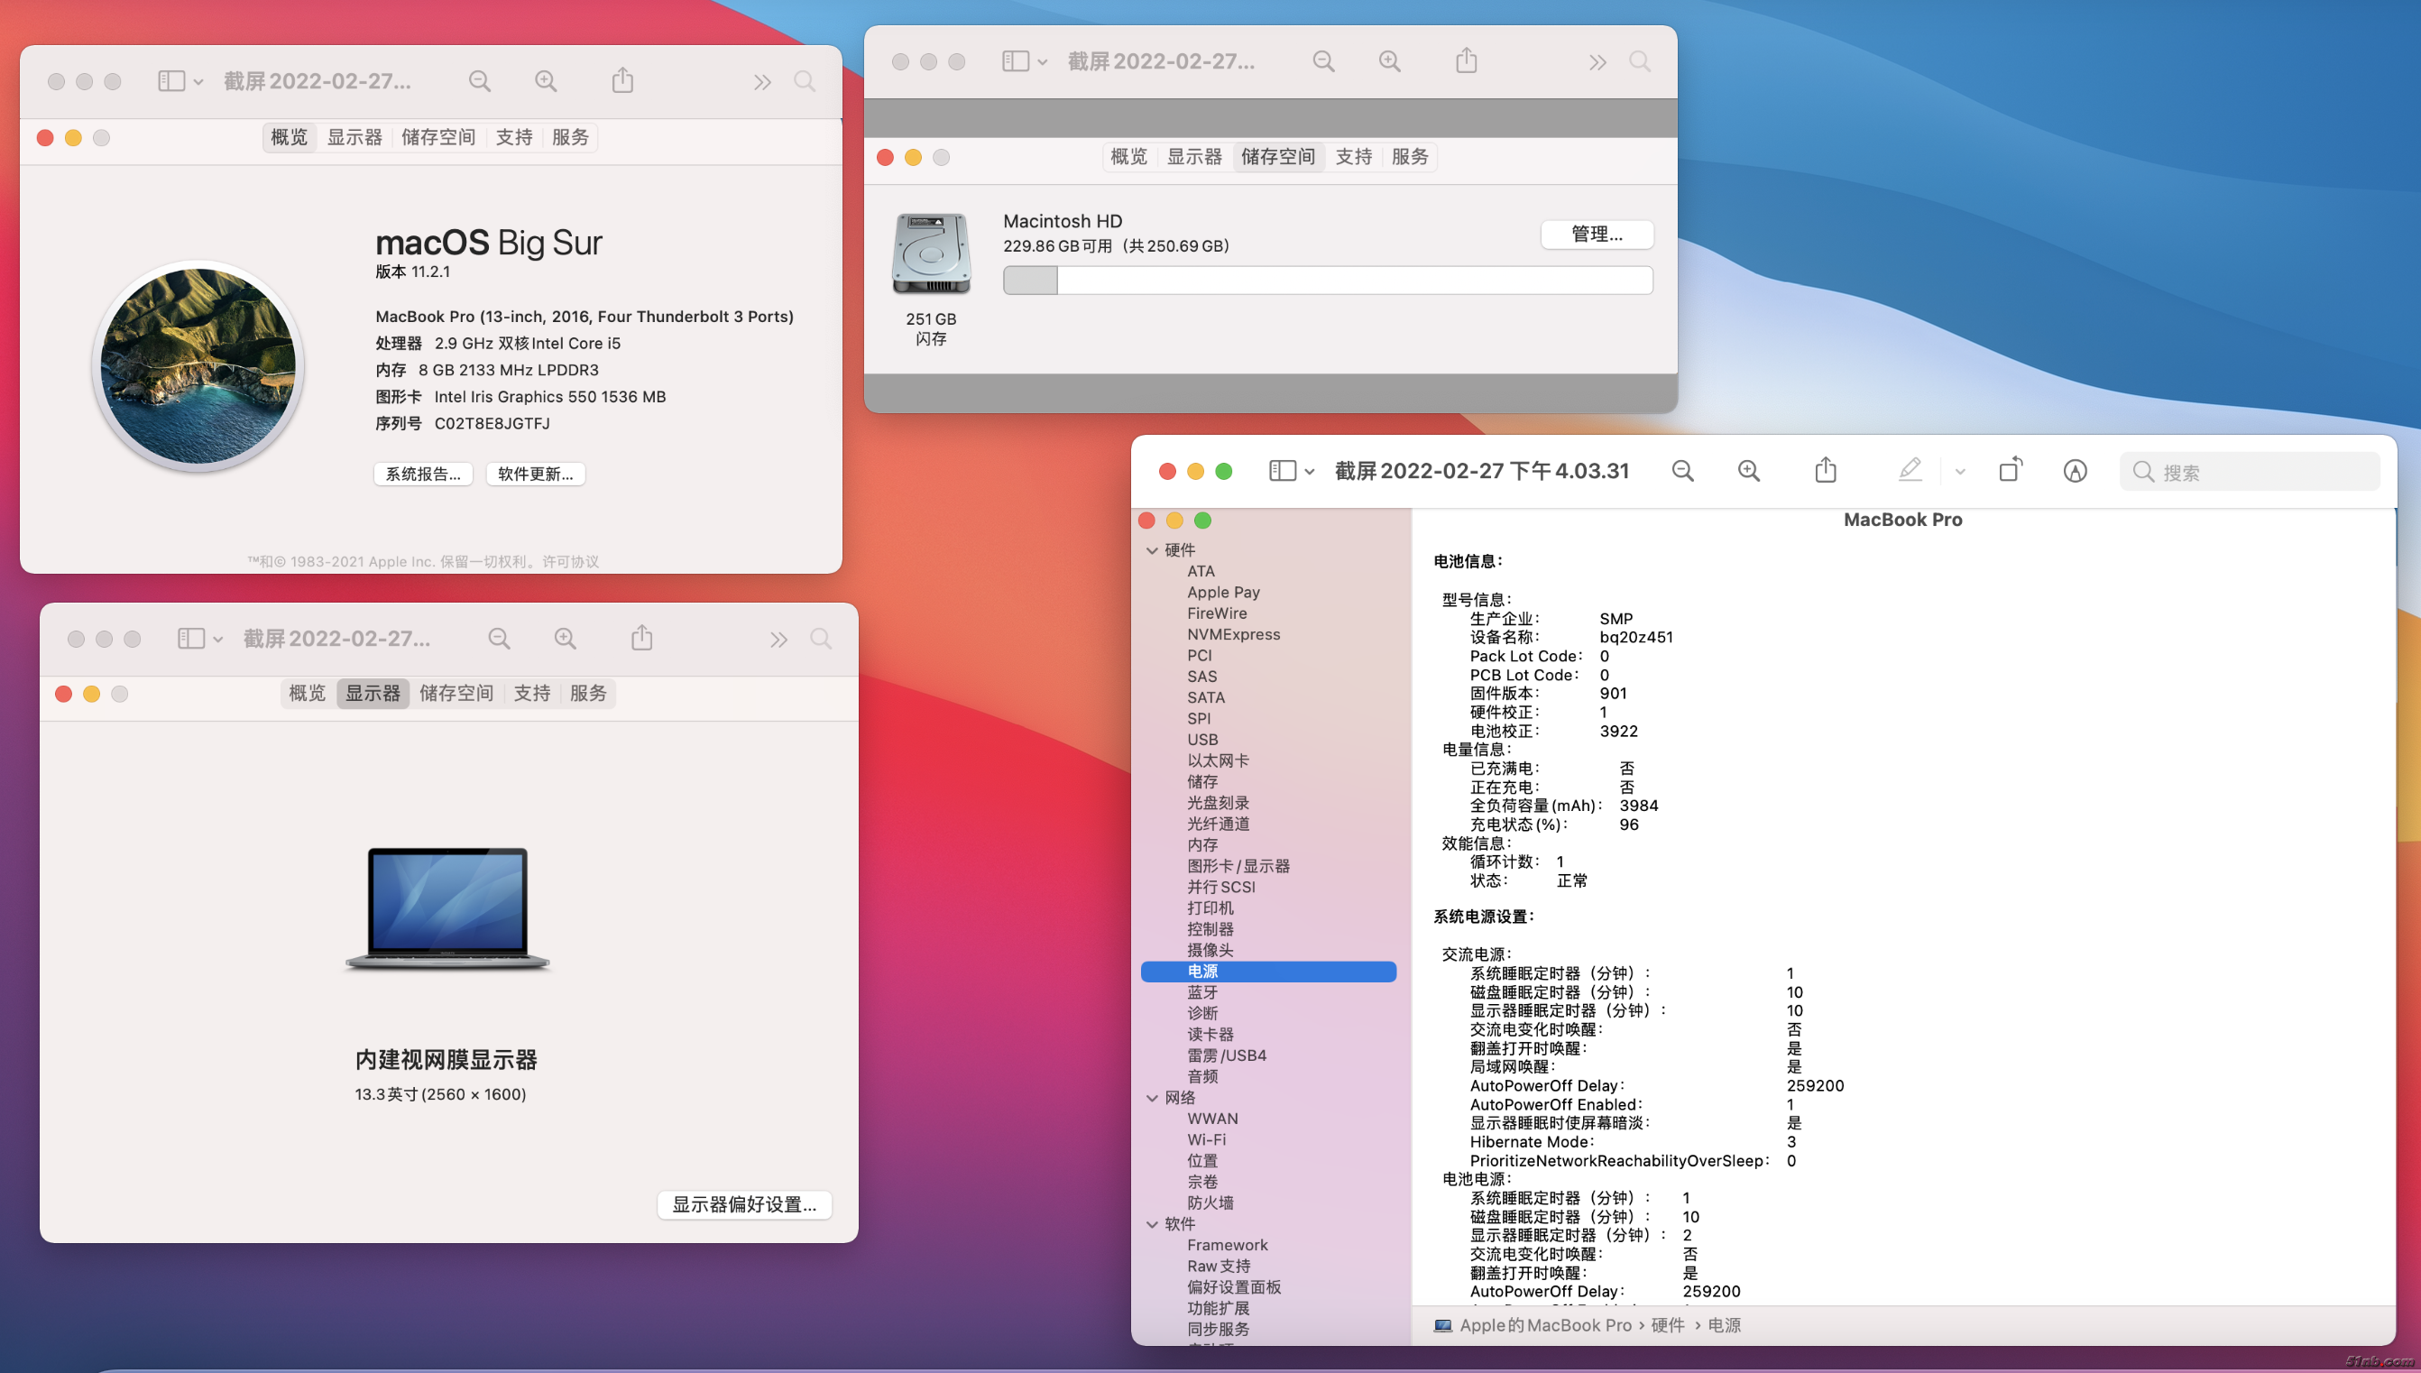The width and height of the screenshot is (2421, 1373).
Task: Select Framework under 软件
Action: 1227,1245
